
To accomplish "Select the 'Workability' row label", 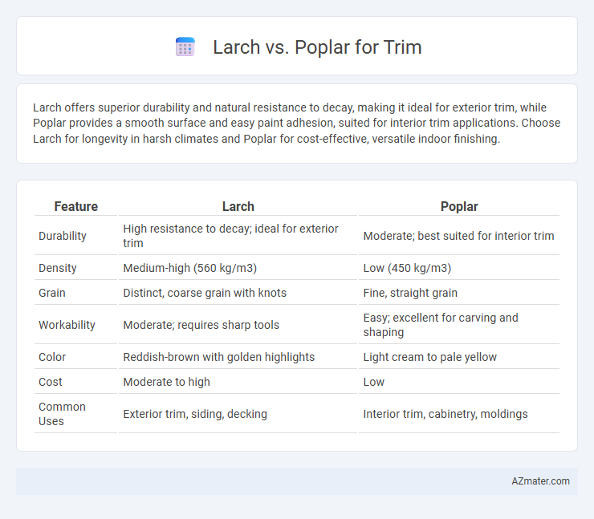I will [67, 325].
